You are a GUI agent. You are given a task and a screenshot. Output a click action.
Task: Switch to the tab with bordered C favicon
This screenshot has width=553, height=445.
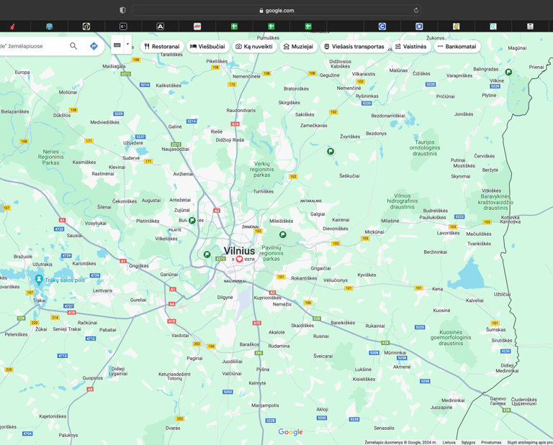click(x=123, y=27)
